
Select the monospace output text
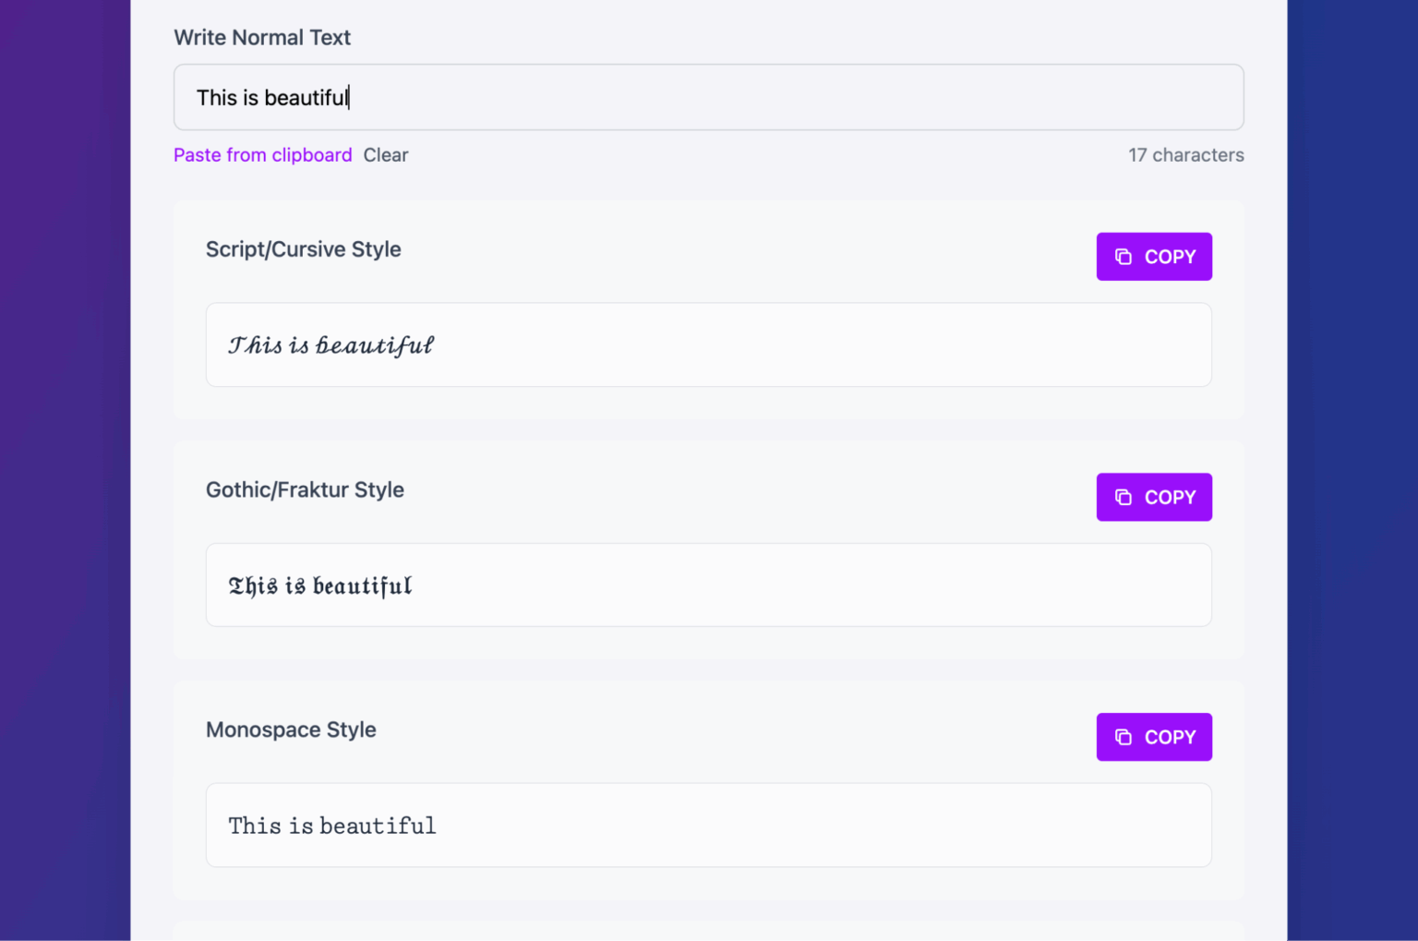pos(331,825)
